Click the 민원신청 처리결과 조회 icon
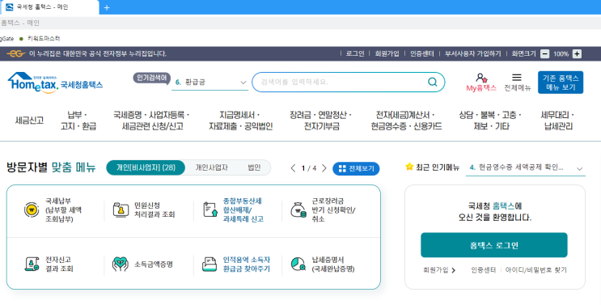Image resolution: width=601 pixels, height=305 pixels. pyautogui.click(x=121, y=210)
